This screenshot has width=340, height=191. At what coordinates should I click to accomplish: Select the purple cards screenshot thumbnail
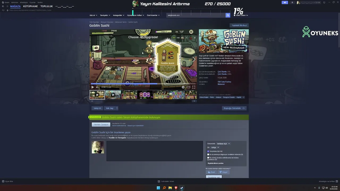pos(145,95)
